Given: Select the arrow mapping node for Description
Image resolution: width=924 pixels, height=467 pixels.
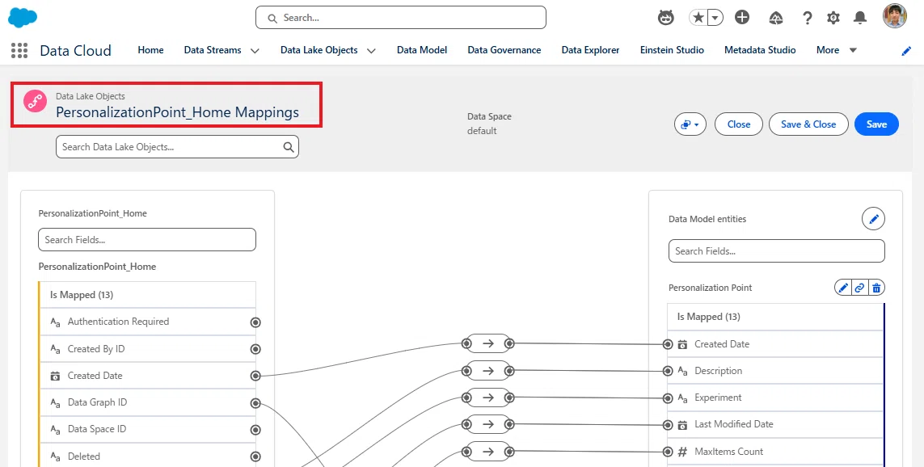Looking at the screenshot, I should coord(488,370).
